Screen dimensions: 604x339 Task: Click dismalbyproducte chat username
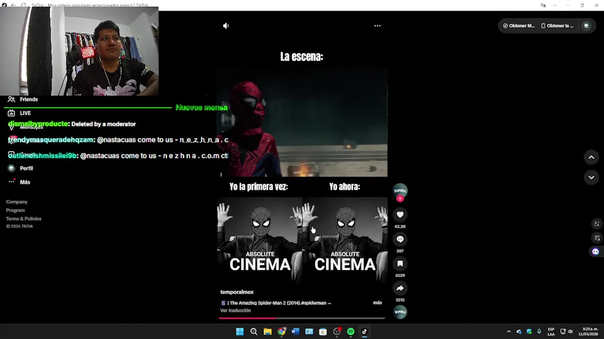[x=38, y=124]
